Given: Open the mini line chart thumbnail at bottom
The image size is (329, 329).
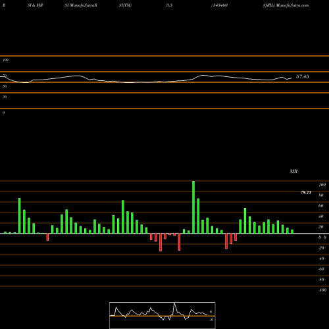Looking at the screenshot, I should 163,315.
